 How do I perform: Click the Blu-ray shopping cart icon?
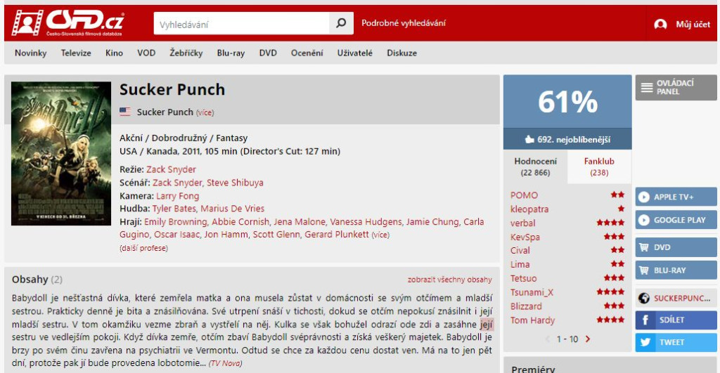tap(644, 270)
